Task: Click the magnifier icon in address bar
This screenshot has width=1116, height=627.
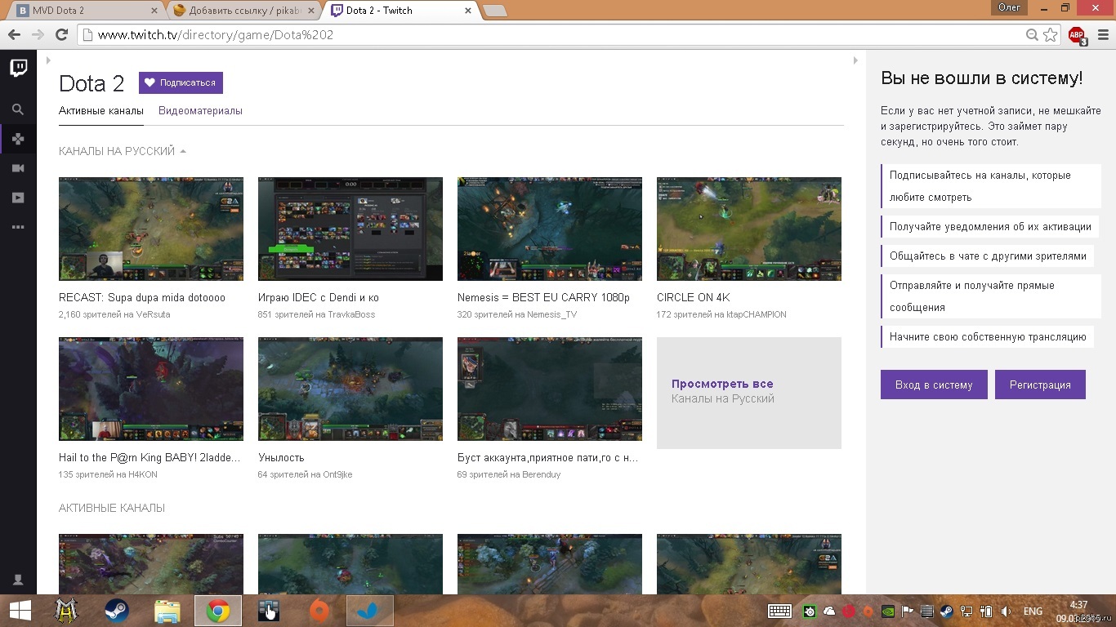Action: click(x=1033, y=35)
